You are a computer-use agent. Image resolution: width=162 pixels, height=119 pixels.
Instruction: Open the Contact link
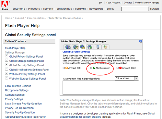pyautogui.click(x=128, y=3)
